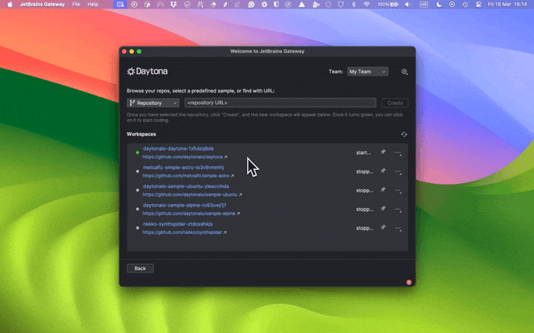Open the daytonaio-sample-alpine workspace name
The width and height of the screenshot is (534, 333).
(184, 206)
